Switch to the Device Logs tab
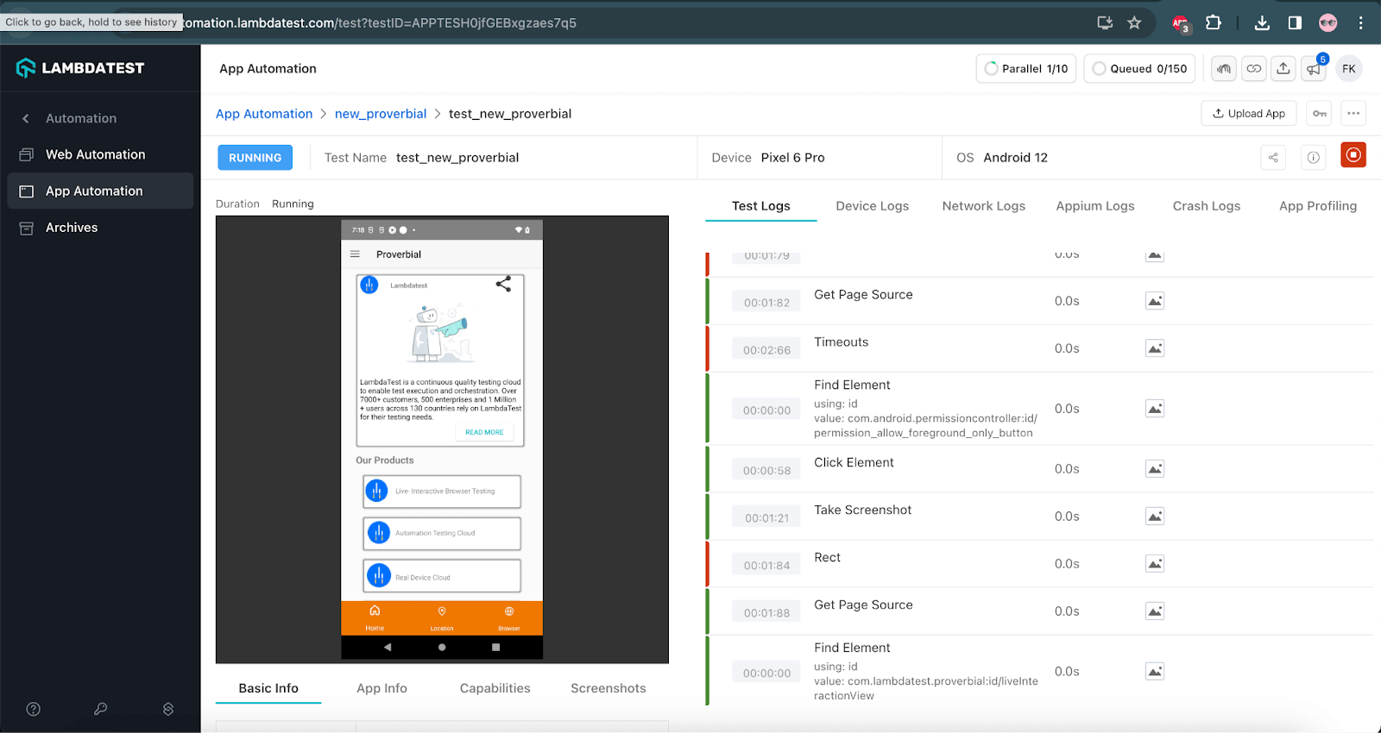 (x=873, y=206)
